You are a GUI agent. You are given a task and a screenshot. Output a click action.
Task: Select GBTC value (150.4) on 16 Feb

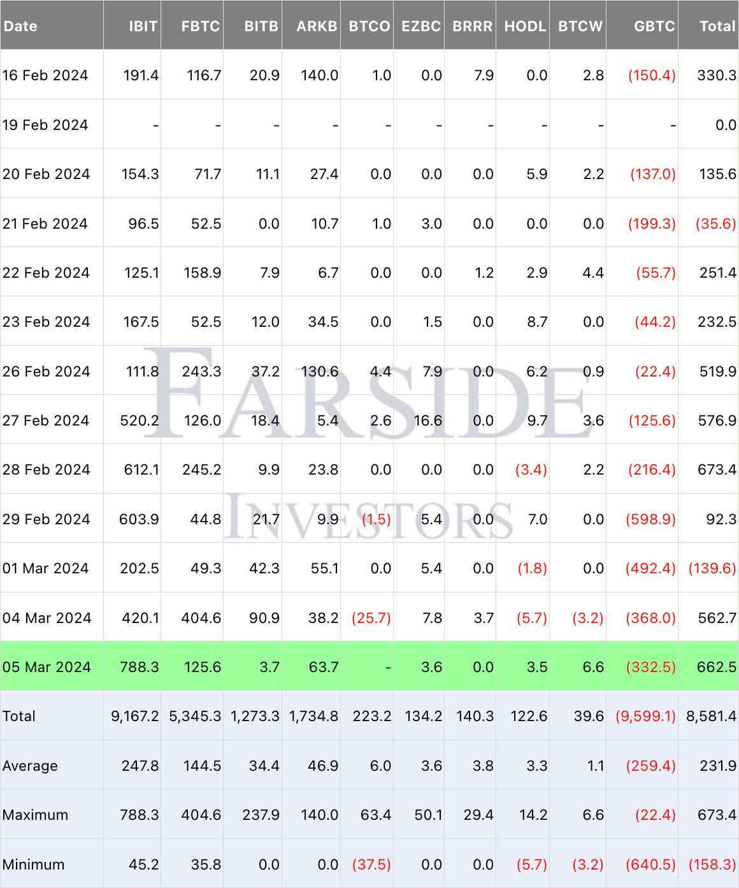pyautogui.click(x=652, y=75)
